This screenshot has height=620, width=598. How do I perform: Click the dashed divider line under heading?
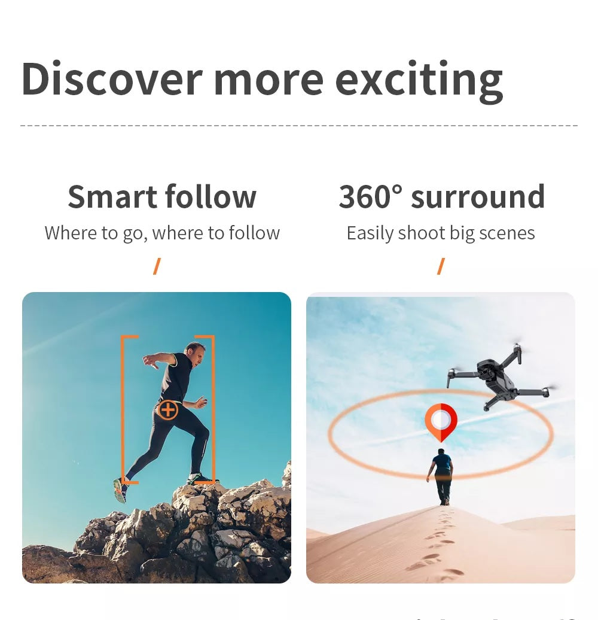point(299,126)
